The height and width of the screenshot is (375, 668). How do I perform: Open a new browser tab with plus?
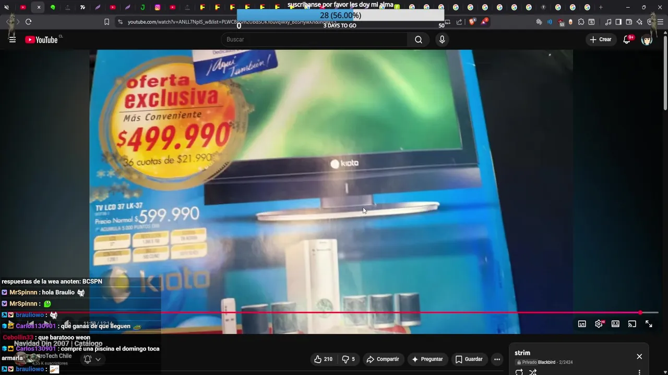[601, 7]
